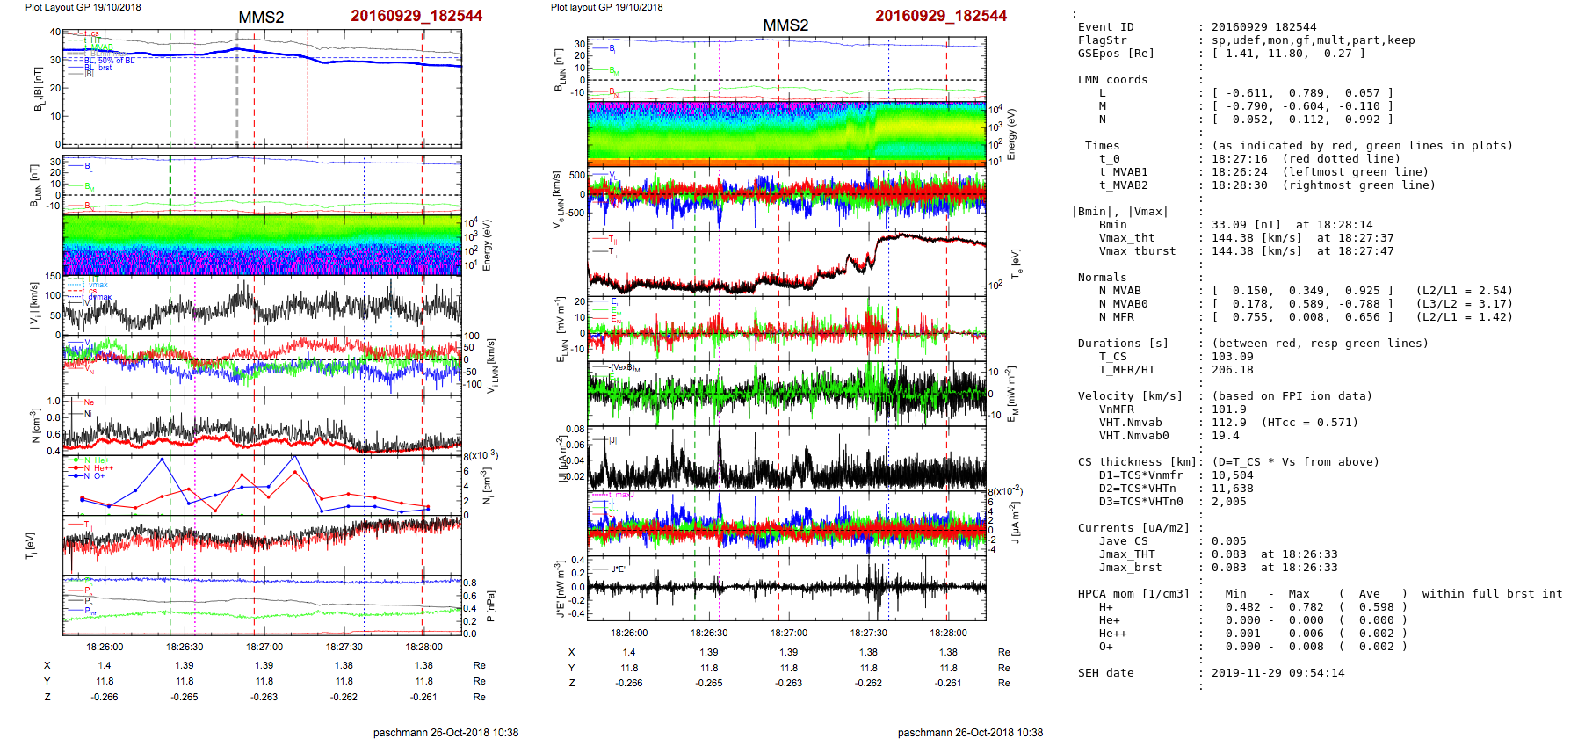Click the 18:28:00 tick label under right plot
Viewport: 1585px width, 739px height.
948,633
